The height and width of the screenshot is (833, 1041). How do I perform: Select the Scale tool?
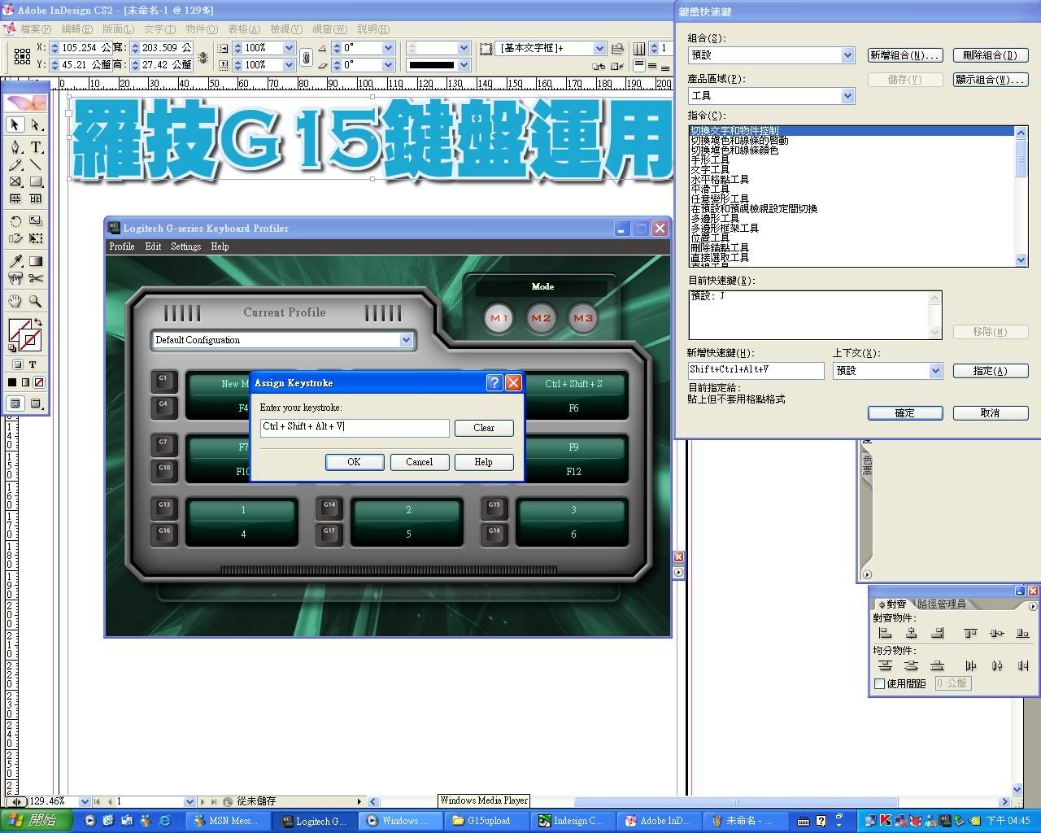[x=36, y=221]
